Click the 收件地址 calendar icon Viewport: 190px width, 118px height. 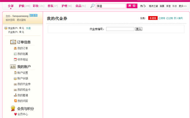[x=15, y=59]
